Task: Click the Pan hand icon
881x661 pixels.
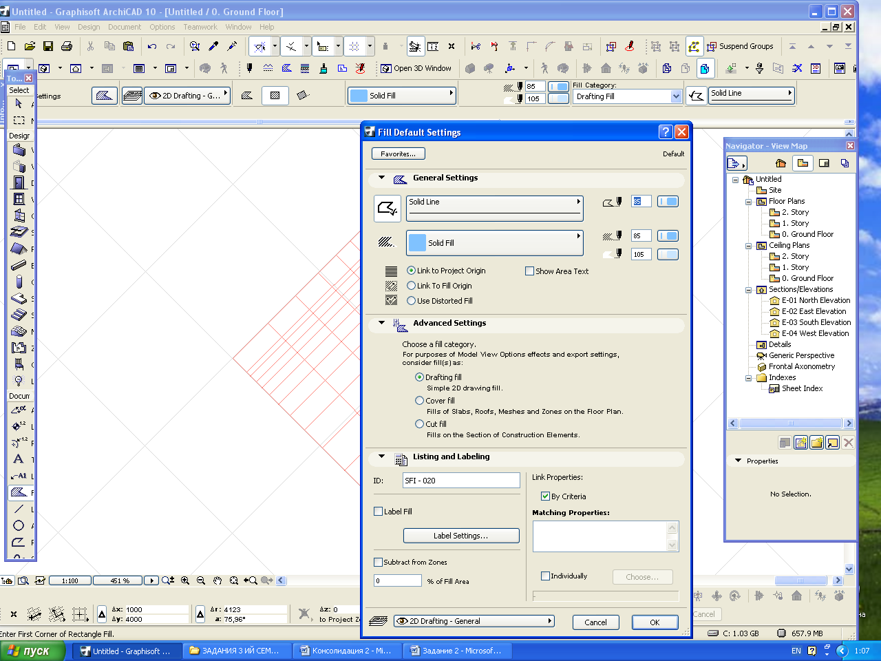Action: (x=217, y=580)
